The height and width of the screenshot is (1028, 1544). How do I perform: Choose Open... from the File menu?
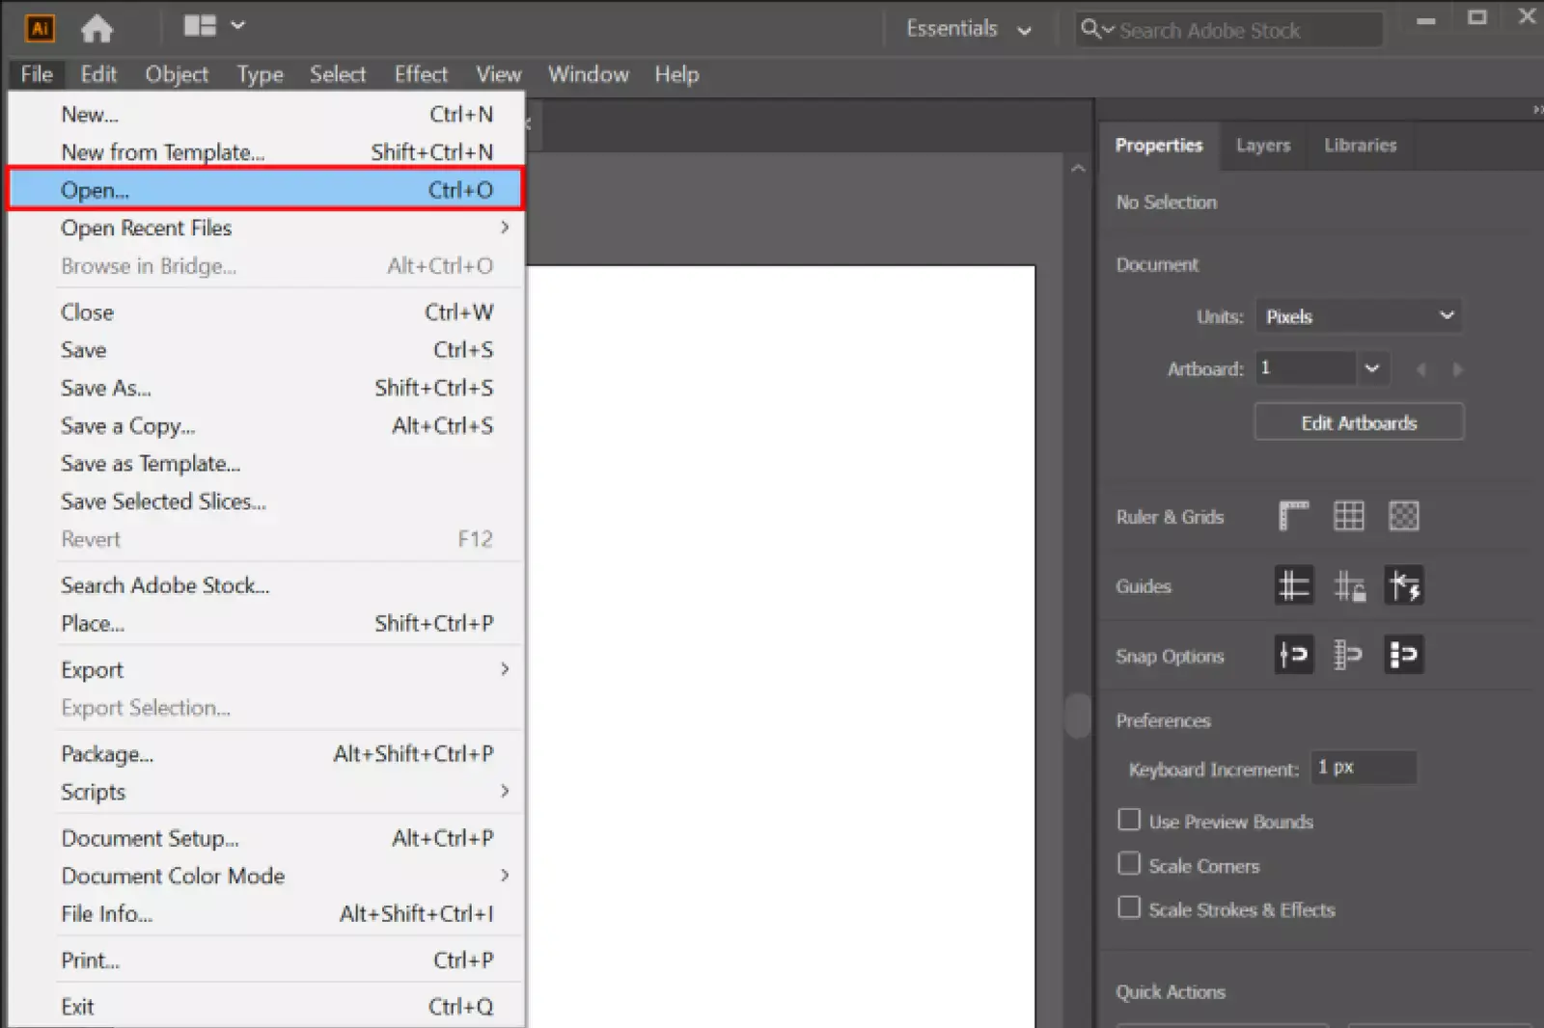coord(266,190)
